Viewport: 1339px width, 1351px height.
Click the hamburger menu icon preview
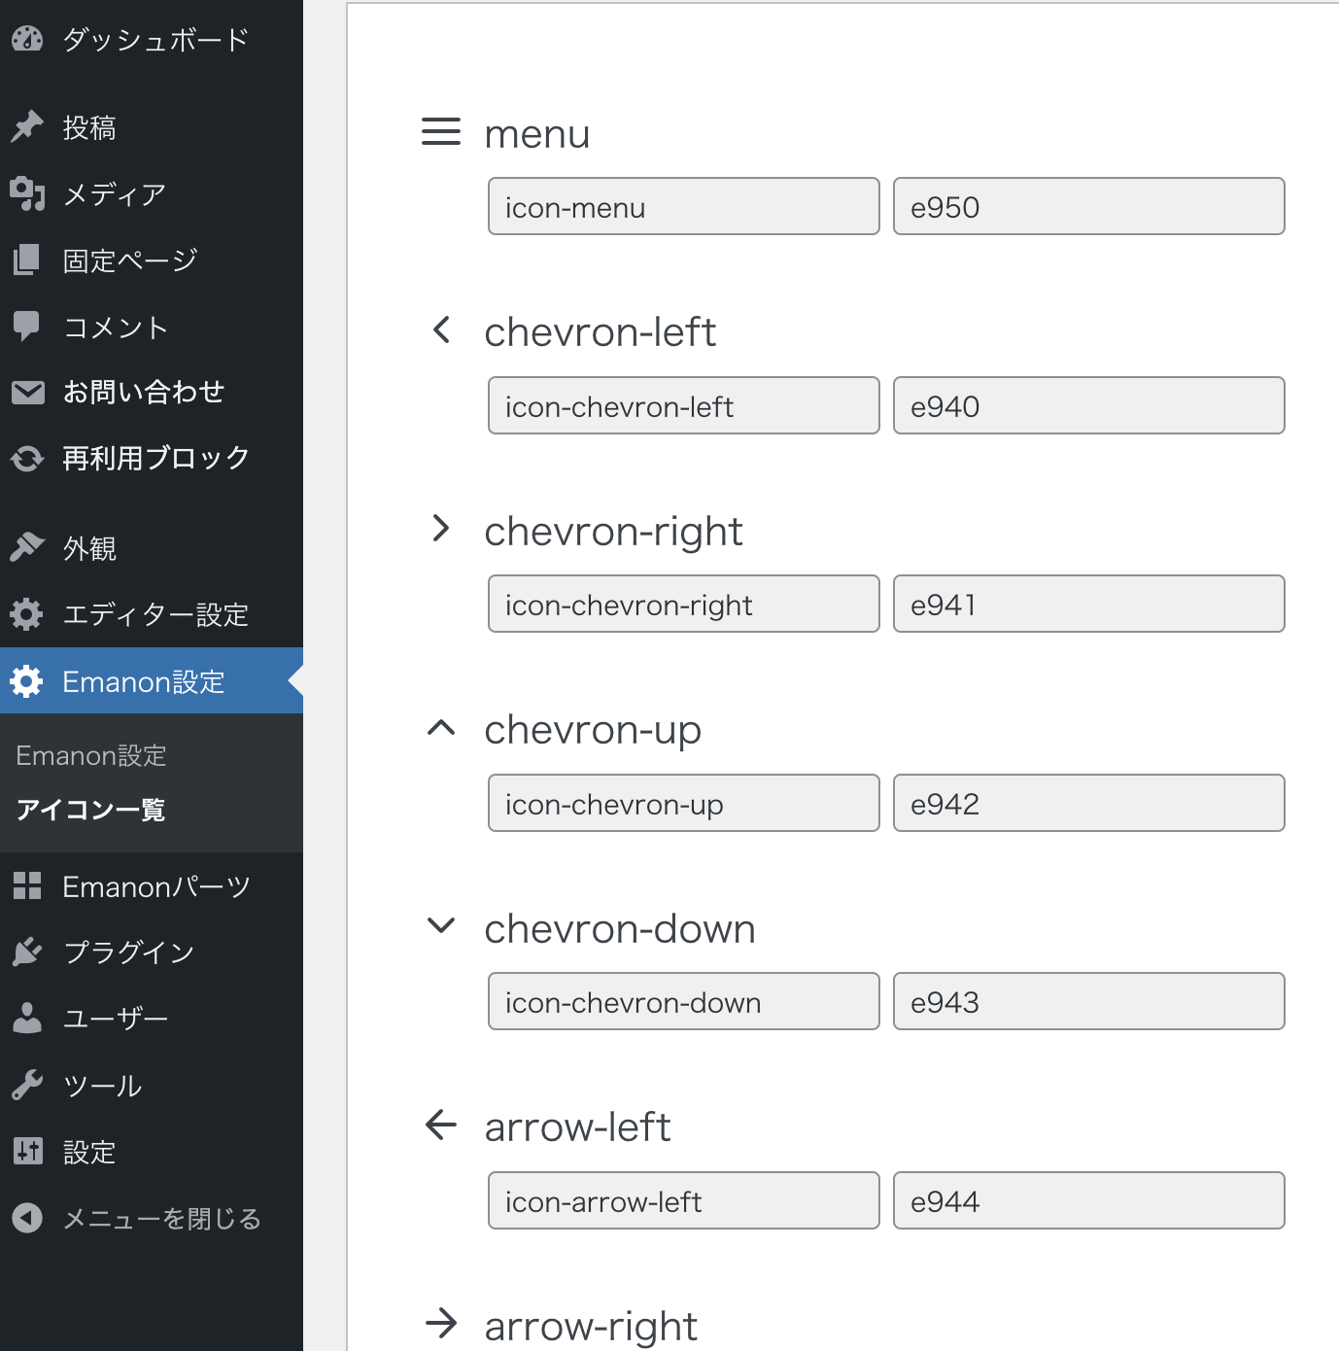441,132
